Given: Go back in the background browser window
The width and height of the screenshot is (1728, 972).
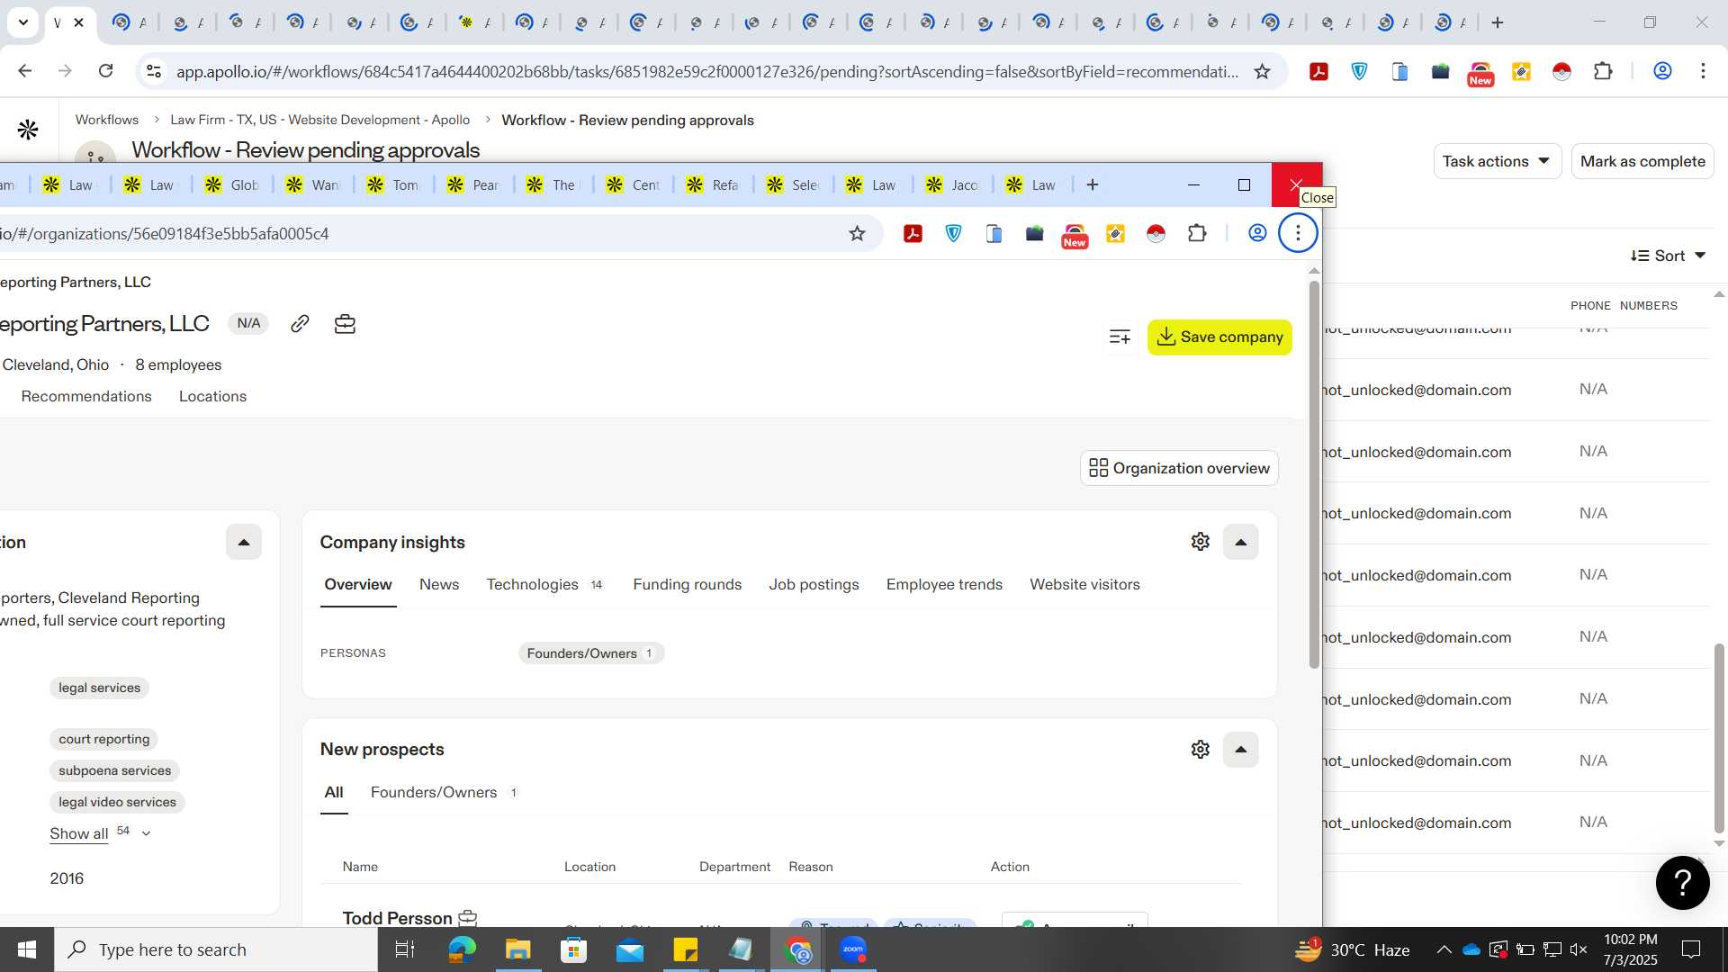Looking at the screenshot, I should point(25,71).
